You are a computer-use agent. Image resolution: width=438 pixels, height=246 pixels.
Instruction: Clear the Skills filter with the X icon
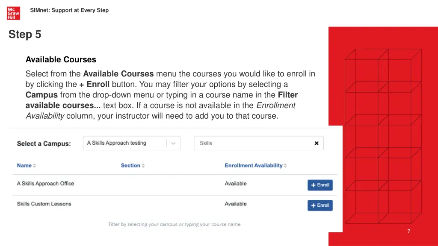point(317,143)
